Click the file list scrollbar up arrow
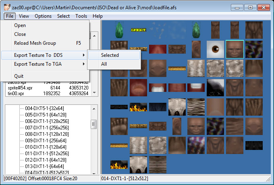274x185 pixels. tap(94, 36)
